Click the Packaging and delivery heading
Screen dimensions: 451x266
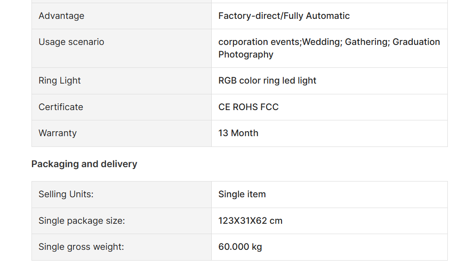pos(84,164)
